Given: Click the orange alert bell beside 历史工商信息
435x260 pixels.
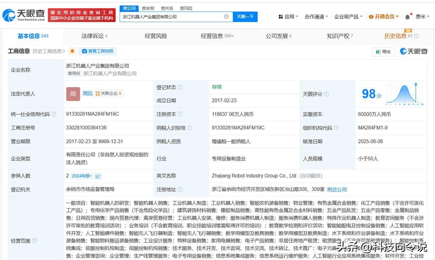Looking at the screenshot, I should pos(72,51).
